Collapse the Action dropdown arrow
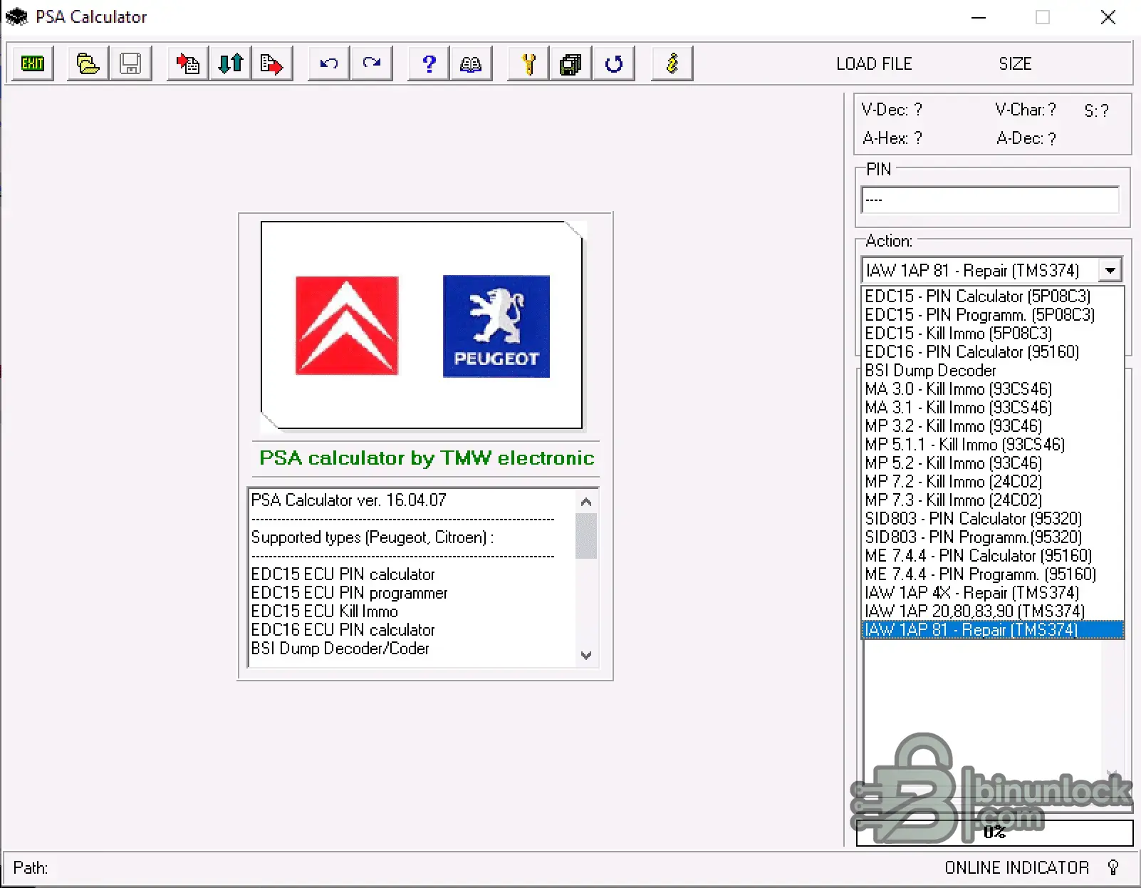1141x888 pixels. 1110,270
